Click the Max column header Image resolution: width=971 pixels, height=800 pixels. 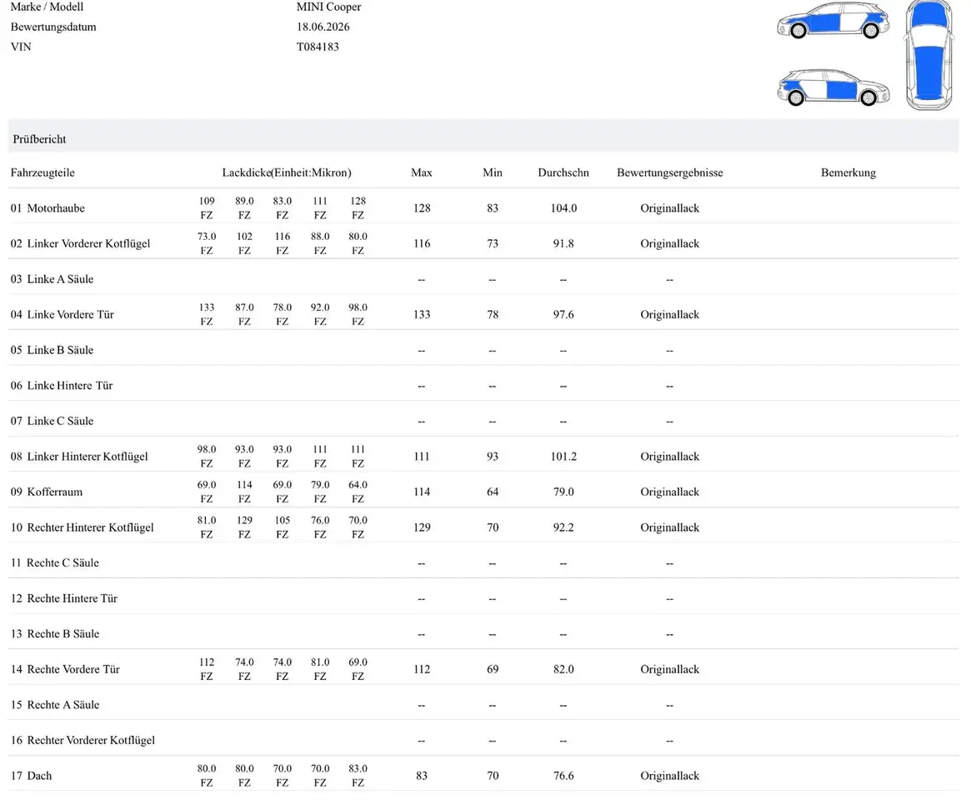click(x=422, y=172)
